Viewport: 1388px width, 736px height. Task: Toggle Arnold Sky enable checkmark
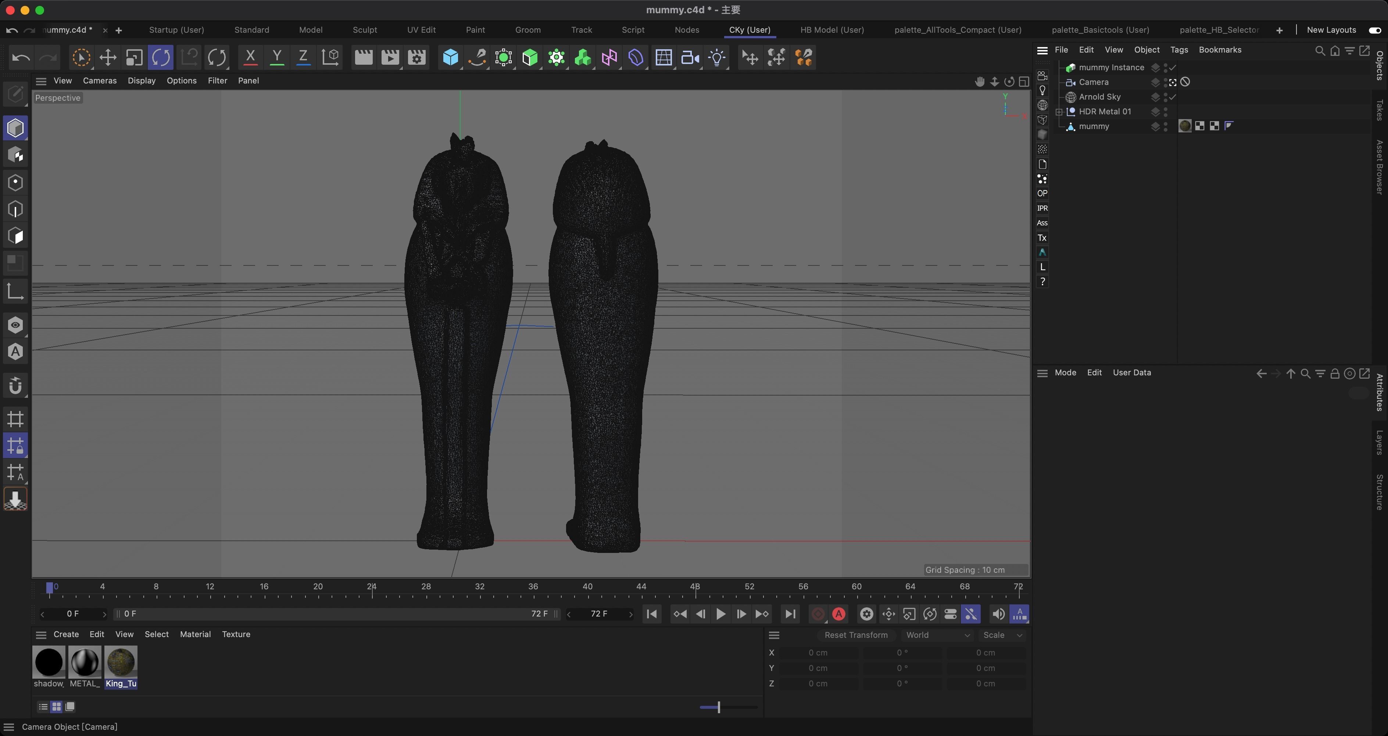point(1173,97)
